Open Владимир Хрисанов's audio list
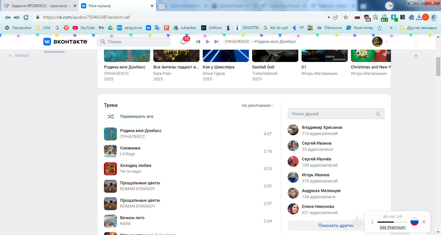 [322, 128]
